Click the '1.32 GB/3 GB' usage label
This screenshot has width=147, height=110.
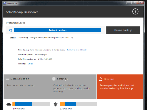pyautogui.click(x=66, y=109)
